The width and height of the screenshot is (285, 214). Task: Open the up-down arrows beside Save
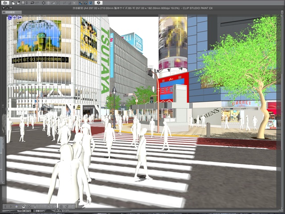[x=27, y=3]
